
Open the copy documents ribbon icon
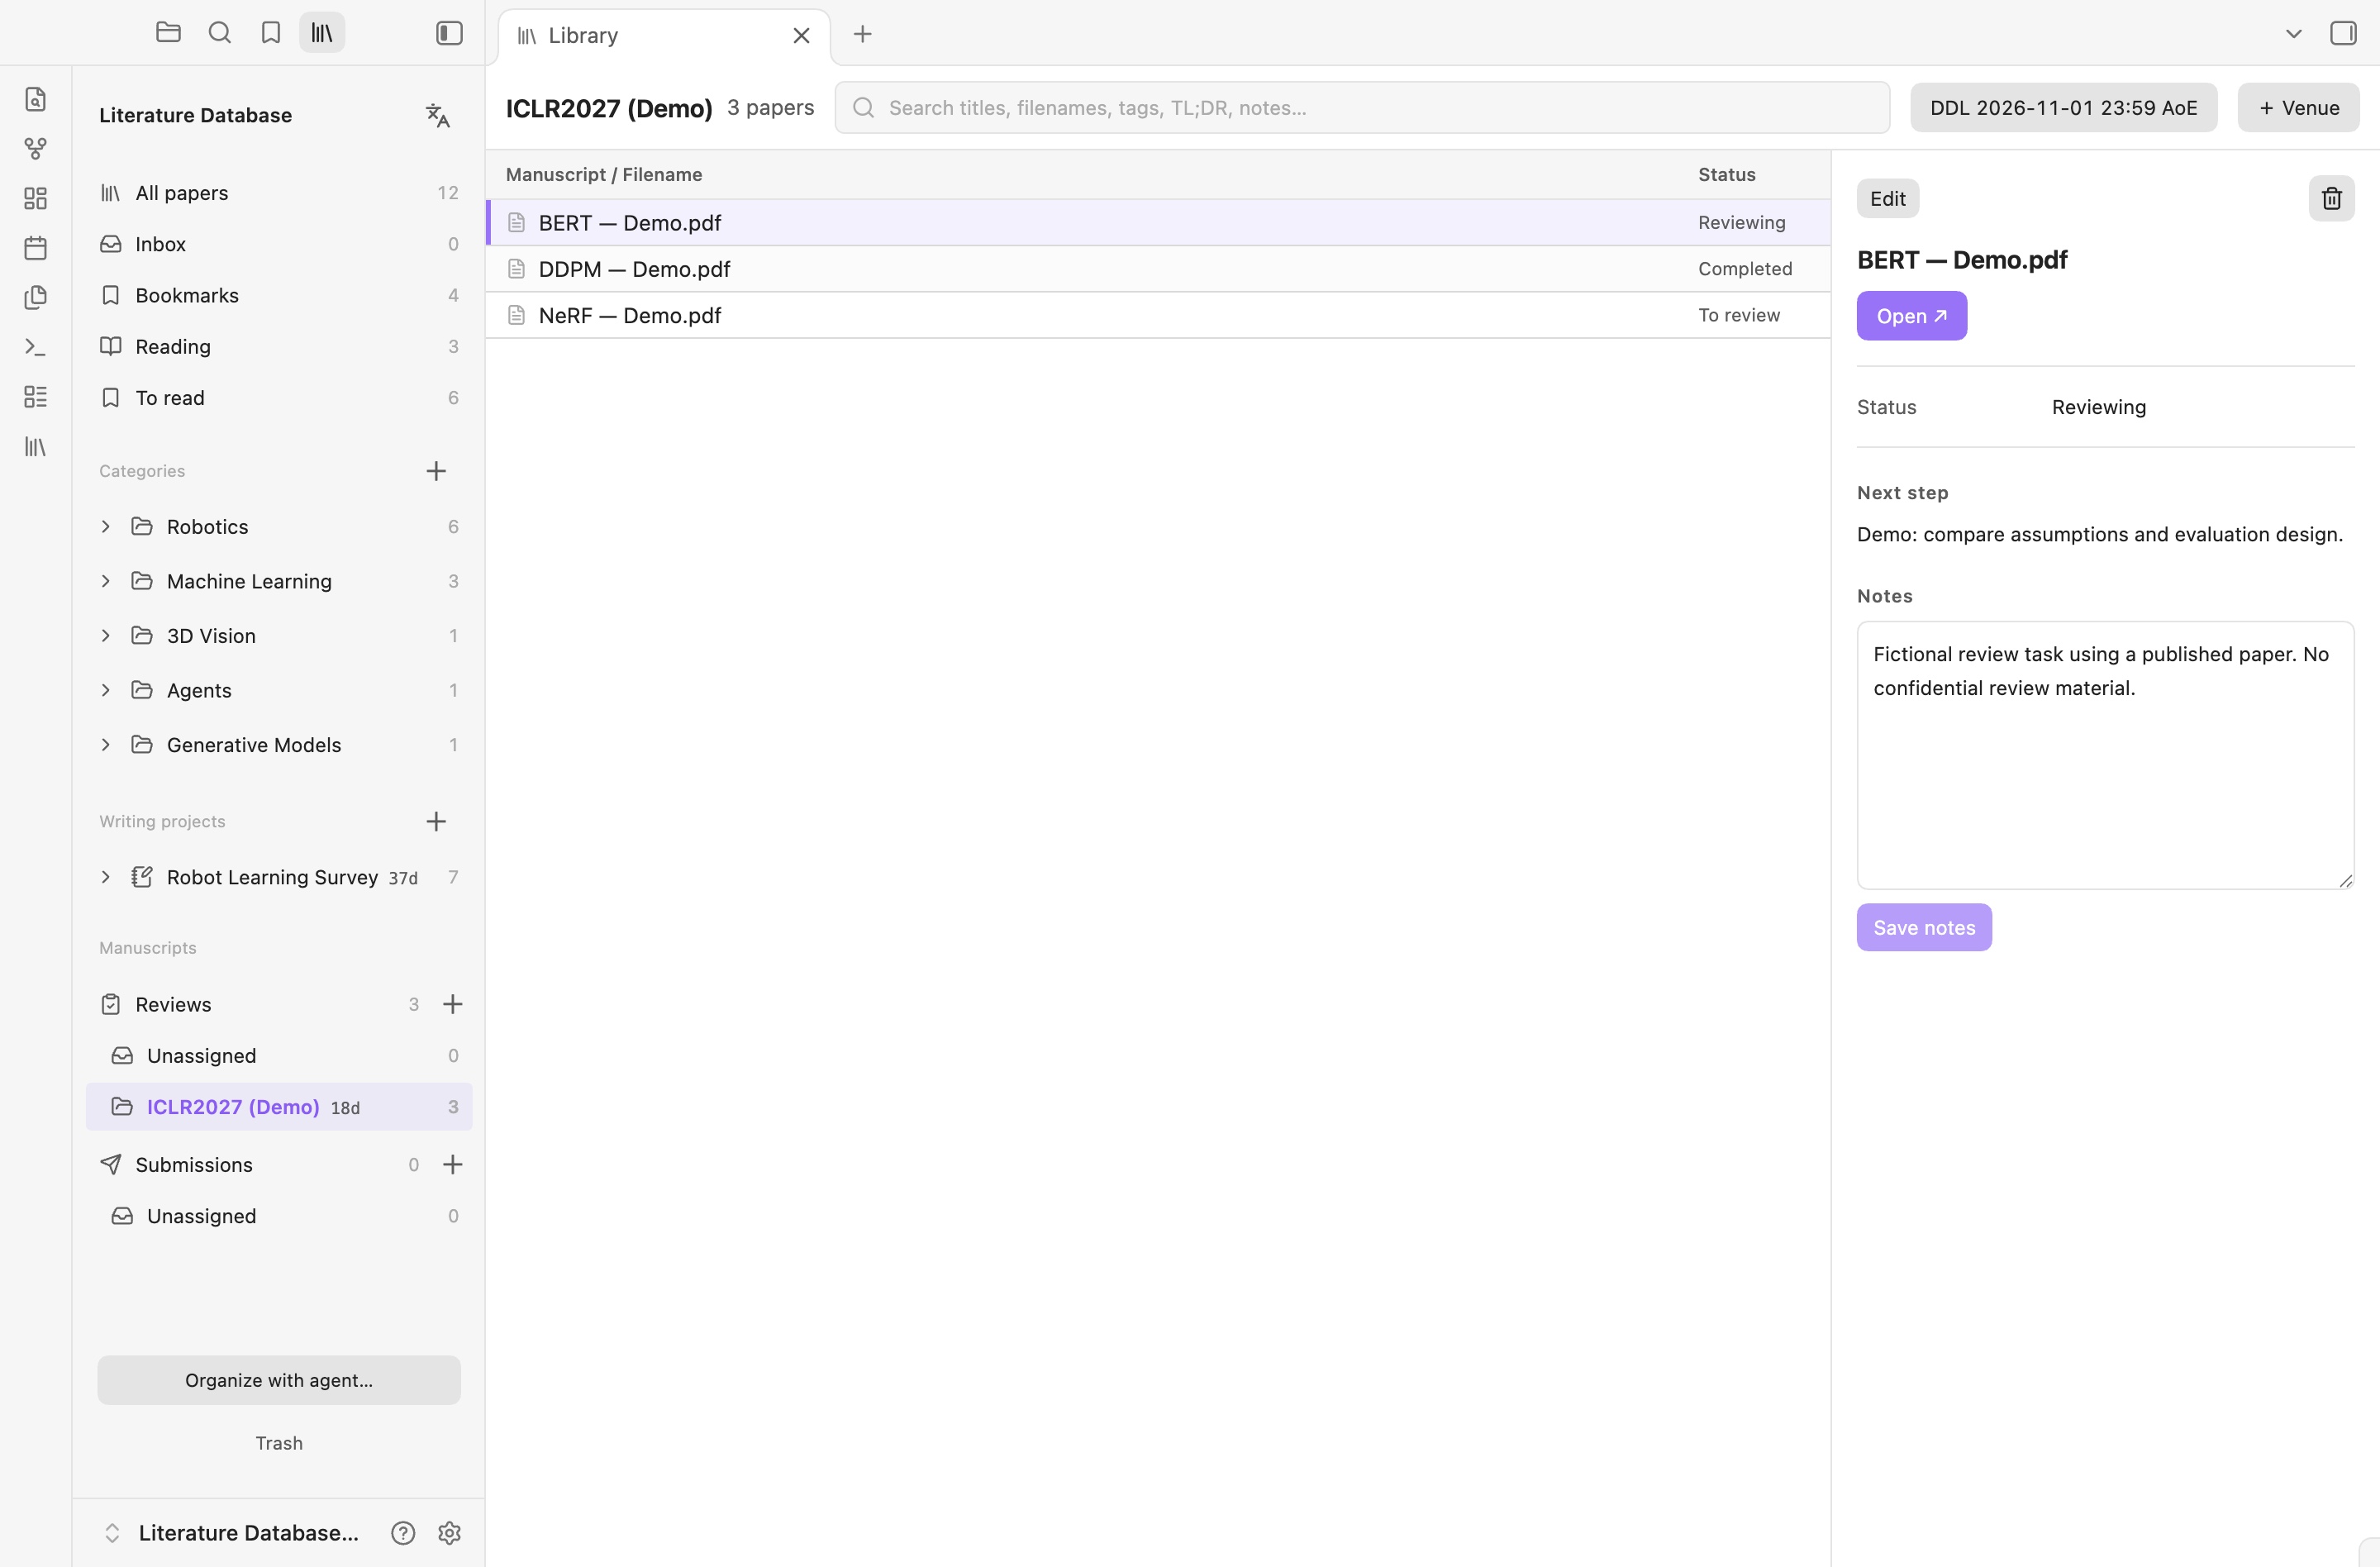pos(36,297)
